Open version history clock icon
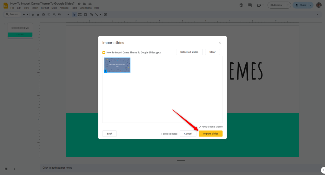325x175 pixels. coord(241,5)
